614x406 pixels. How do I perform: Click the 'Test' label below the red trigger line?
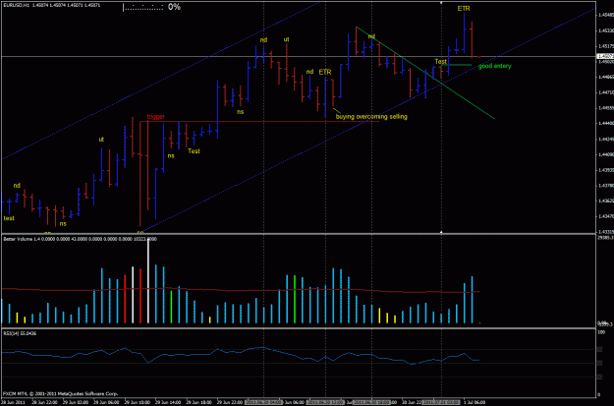tap(194, 150)
